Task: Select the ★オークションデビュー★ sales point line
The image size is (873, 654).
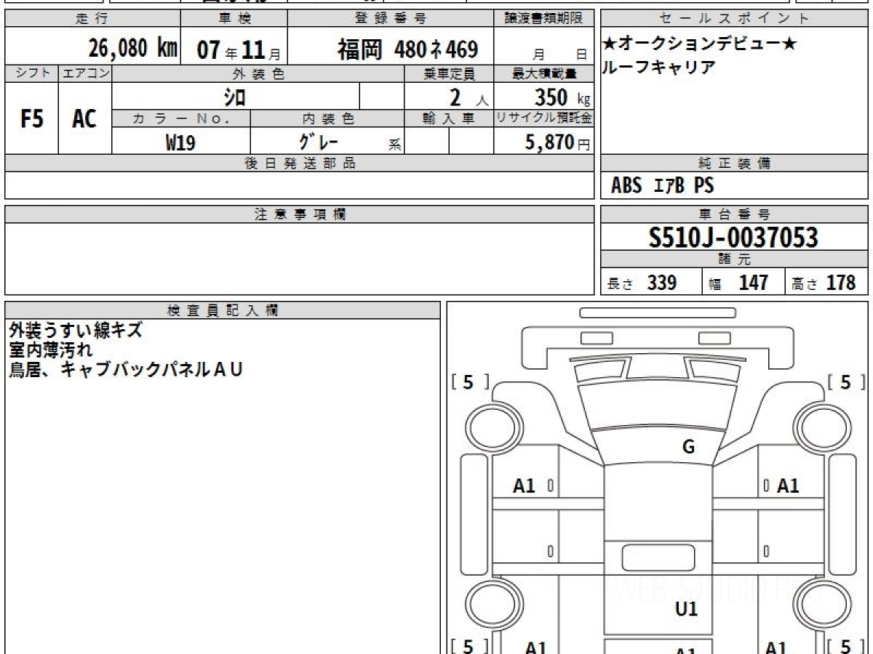Action: 699,45
